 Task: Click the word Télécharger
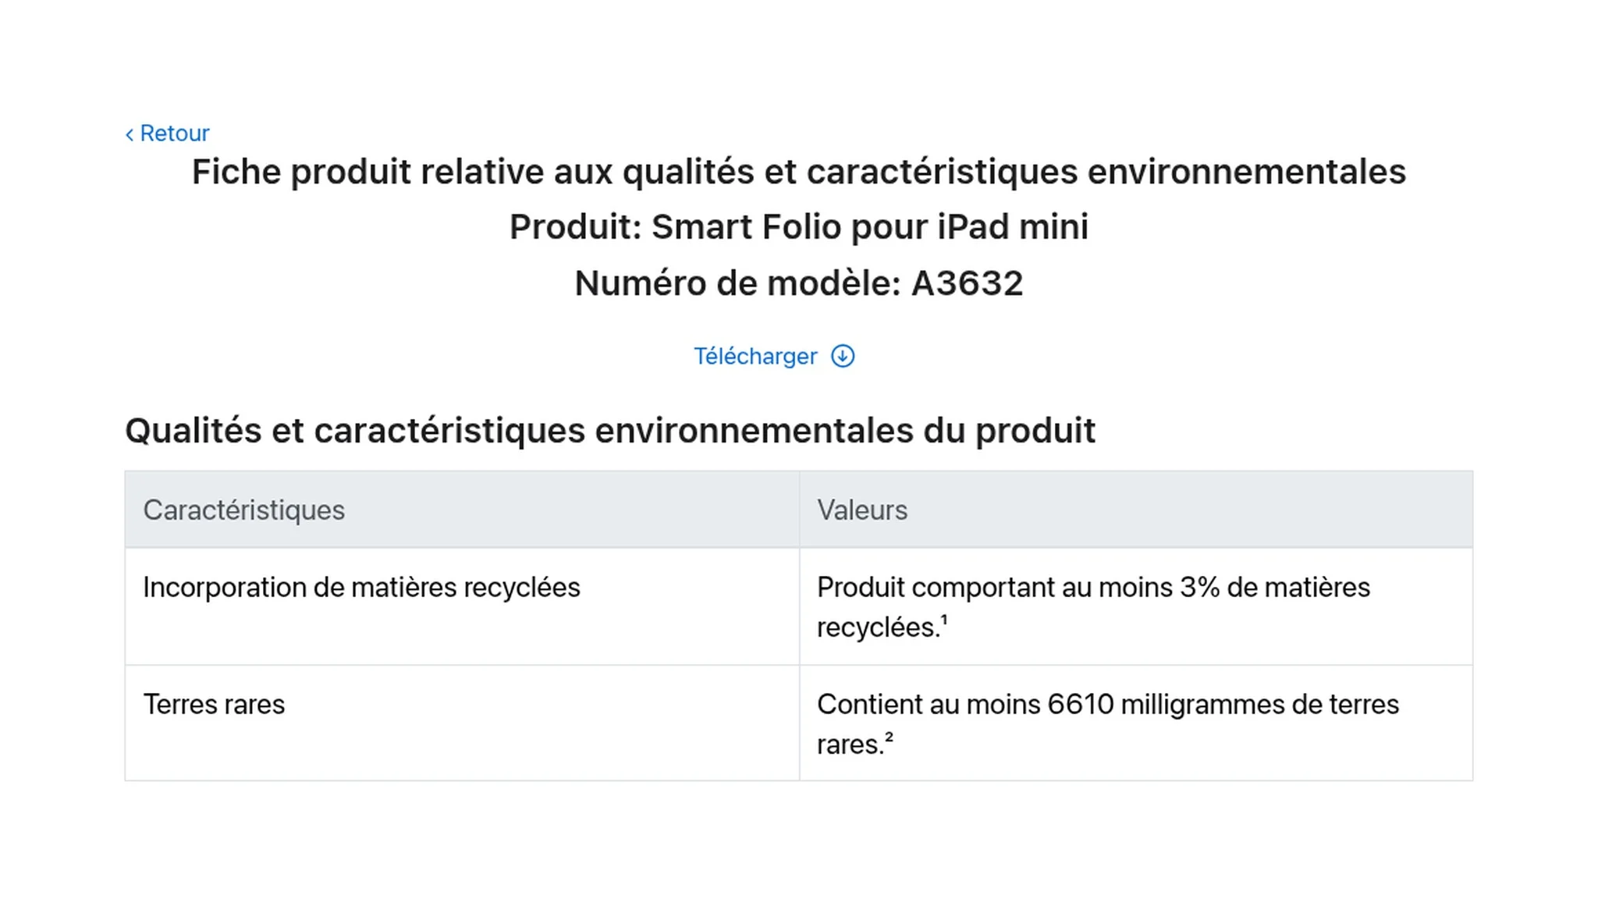[755, 357]
